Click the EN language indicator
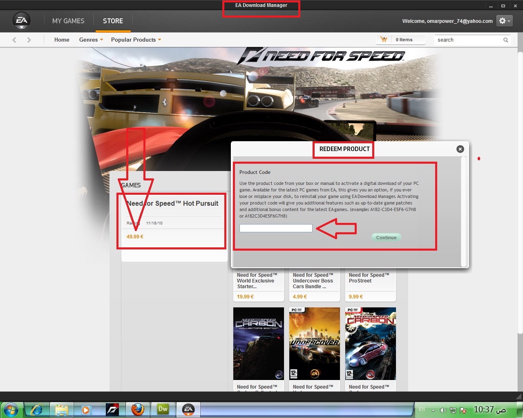The height and width of the screenshot is (418, 523). click(x=422, y=409)
